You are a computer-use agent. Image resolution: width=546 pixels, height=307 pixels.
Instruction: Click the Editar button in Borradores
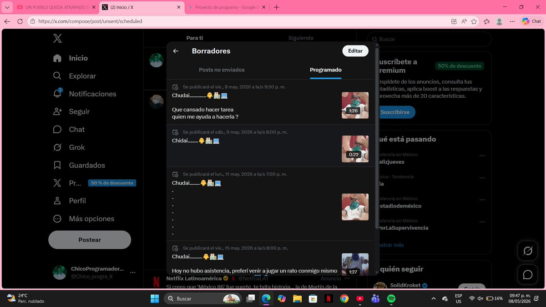click(355, 51)
